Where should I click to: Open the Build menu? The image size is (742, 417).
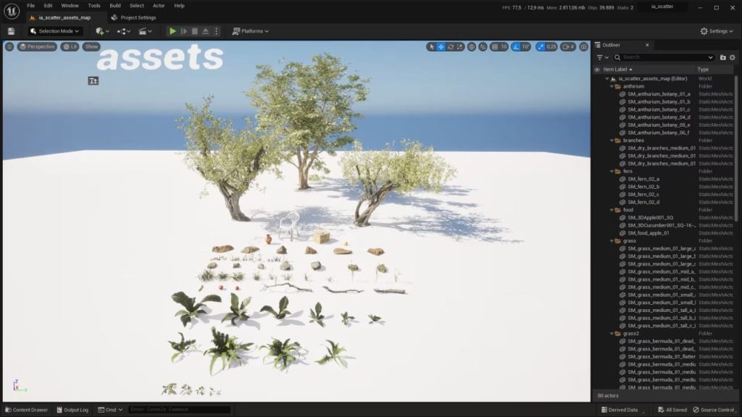coord(115,5)
